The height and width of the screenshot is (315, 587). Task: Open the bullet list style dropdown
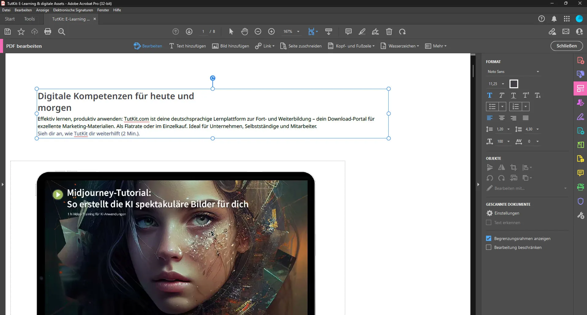502,107
